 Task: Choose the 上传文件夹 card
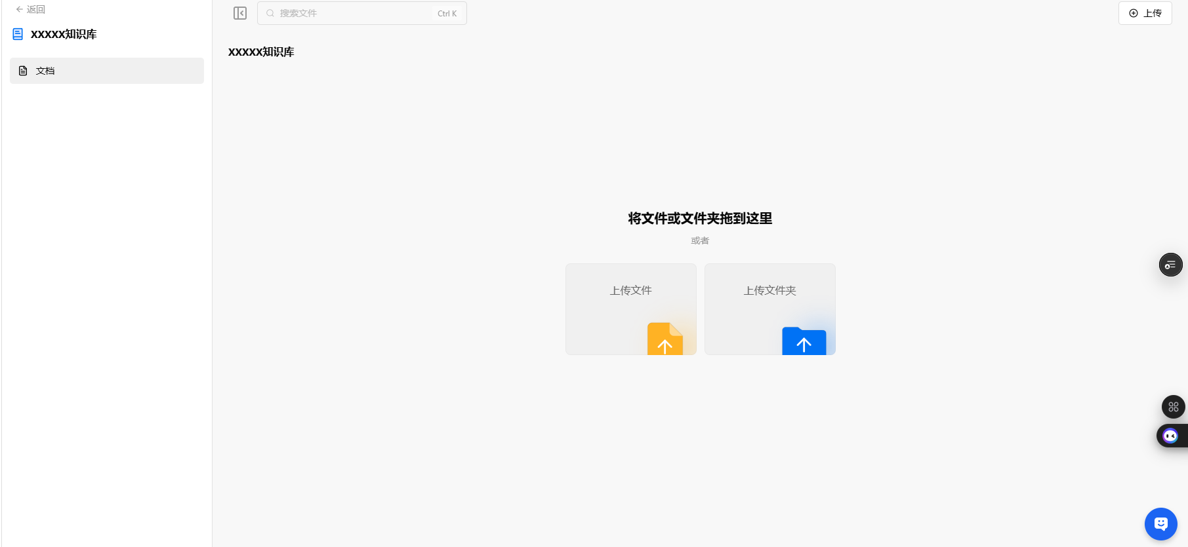click(x=769, y=309)
